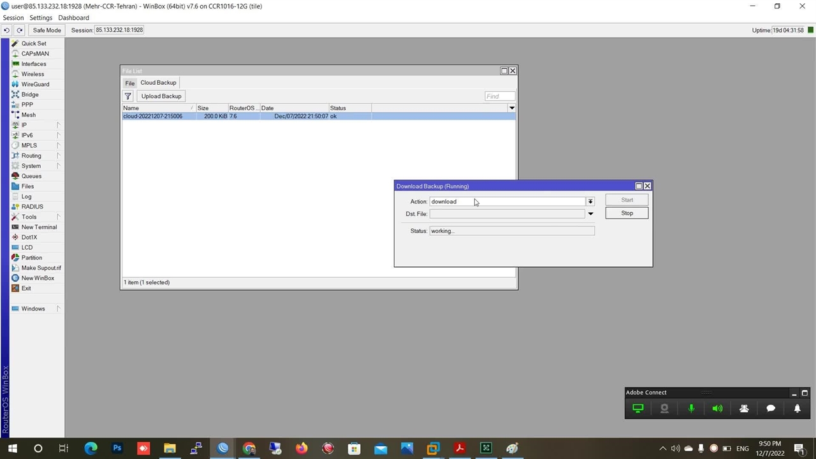The height and width of the screenshot is (459, 816).
Task: Click the Find search field
Action: pyautogui.click(x=499, y=96)
